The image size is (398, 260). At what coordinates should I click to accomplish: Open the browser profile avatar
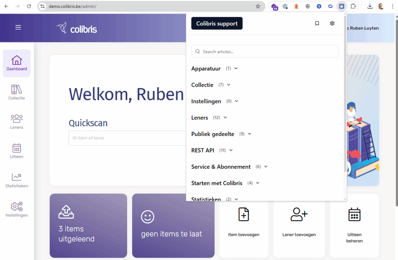381,6
